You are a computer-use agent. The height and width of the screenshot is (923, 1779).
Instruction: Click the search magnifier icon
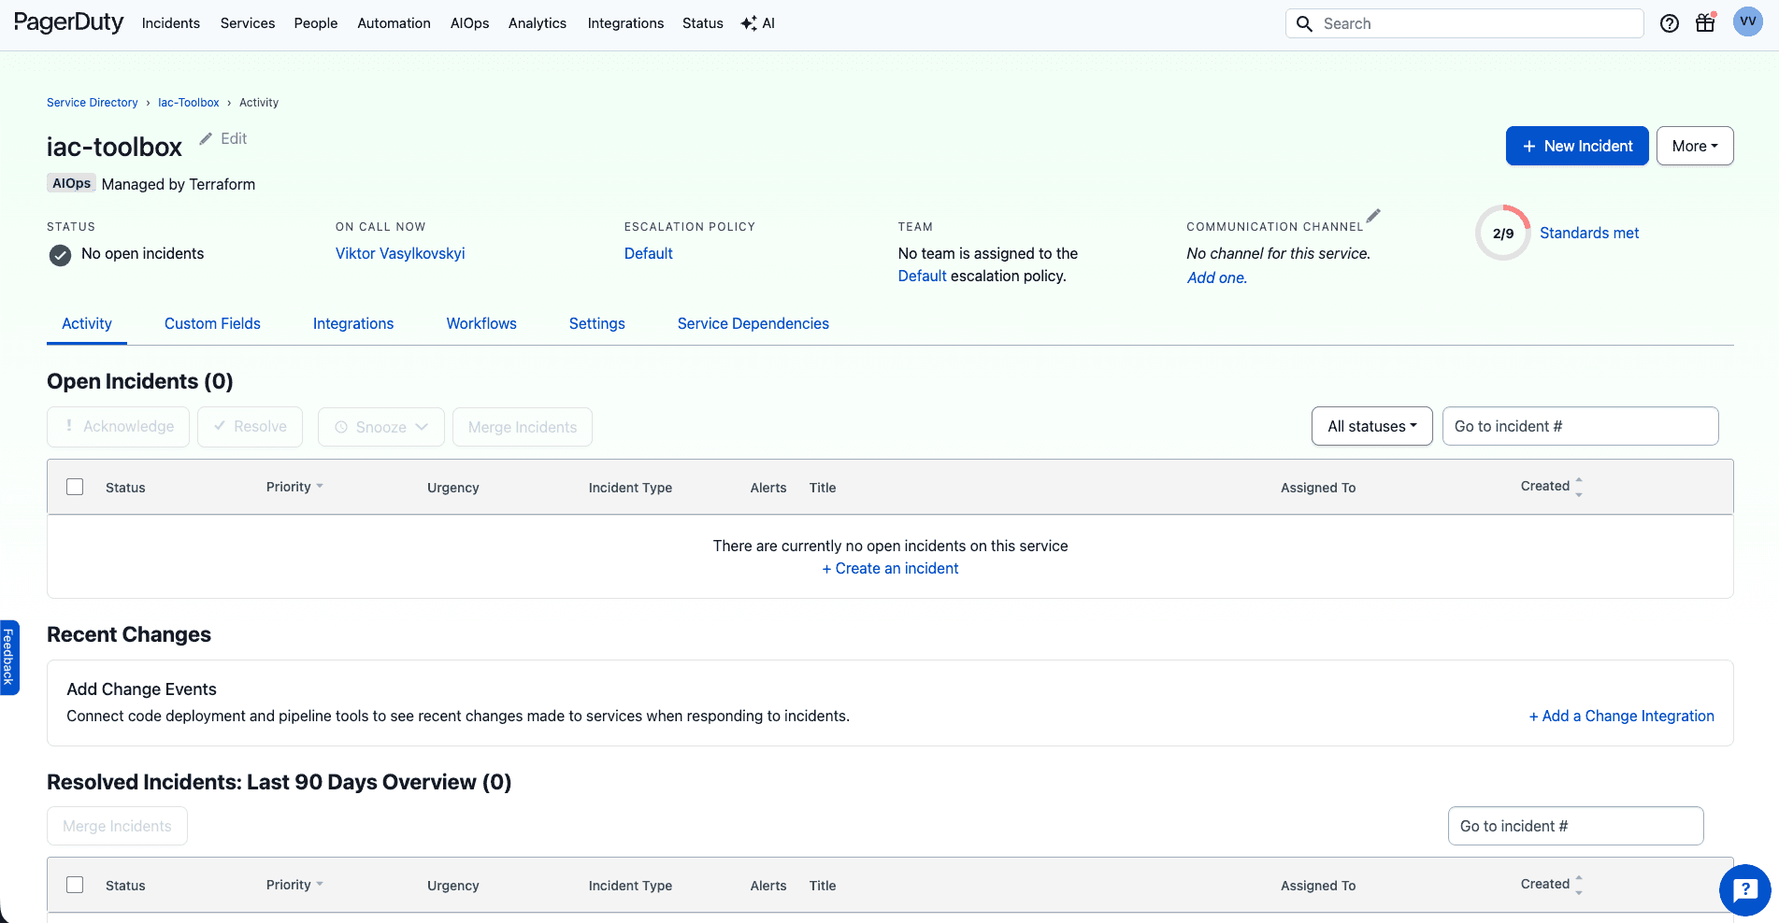tap(1304, 23)
